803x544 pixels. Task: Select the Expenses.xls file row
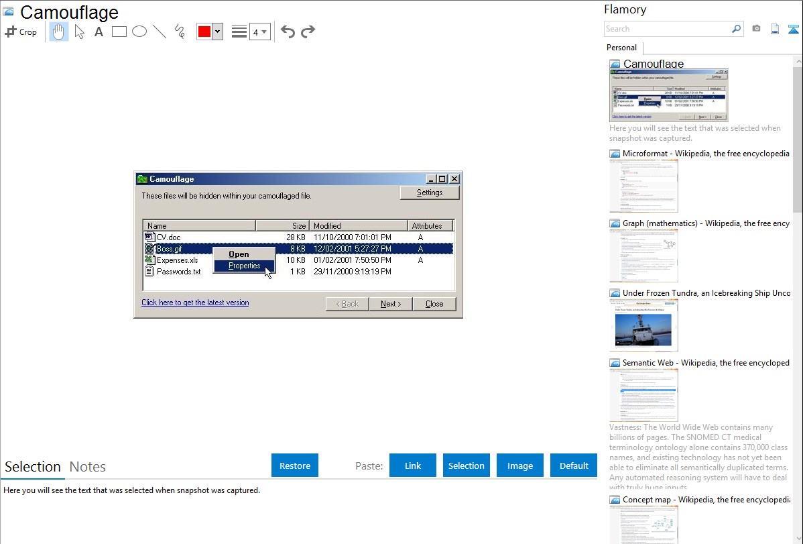298,260
